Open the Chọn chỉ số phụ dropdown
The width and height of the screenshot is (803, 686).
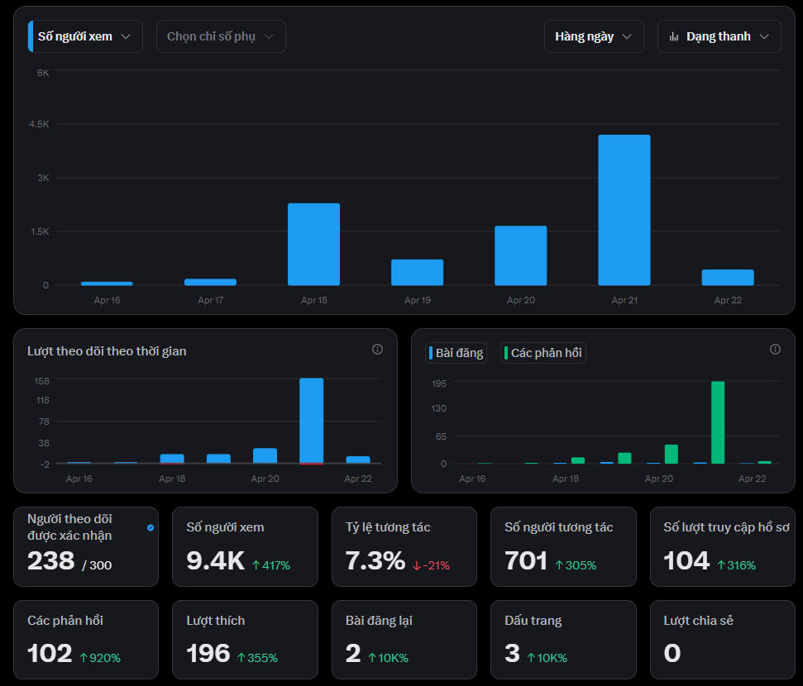[221, 36]
